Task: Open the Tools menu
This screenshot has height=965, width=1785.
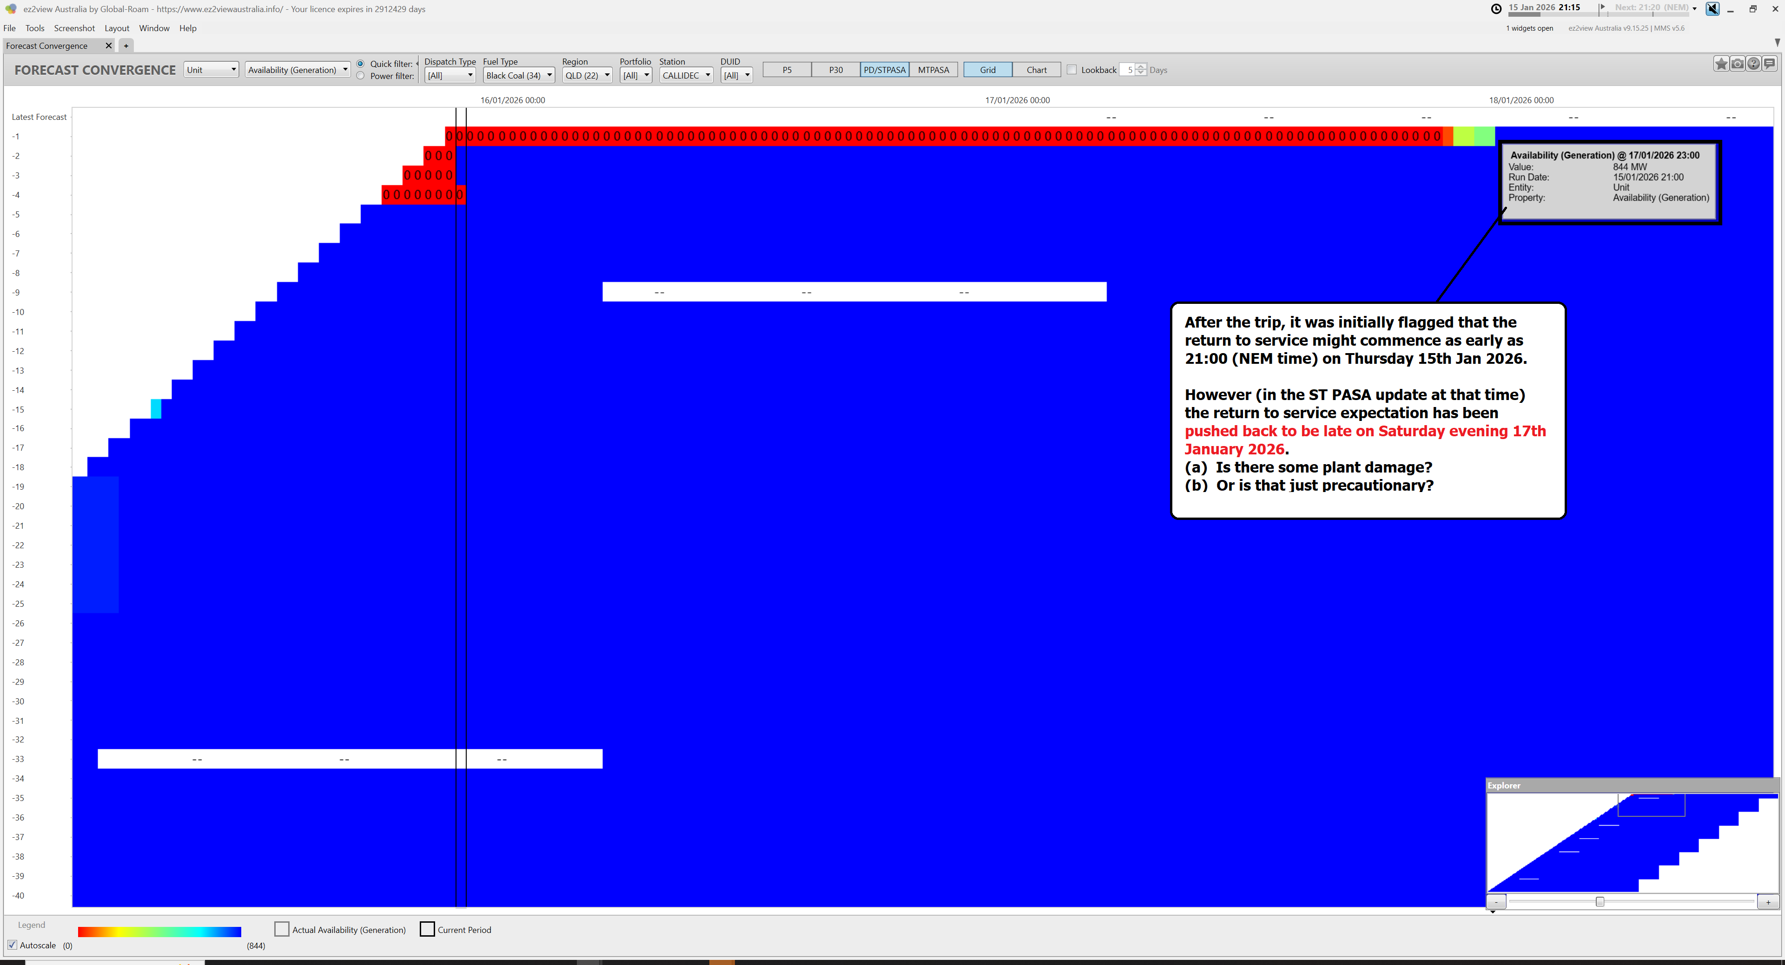Action: pos(35,28)
